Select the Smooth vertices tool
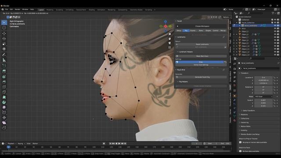 click(x=4, y=107)
